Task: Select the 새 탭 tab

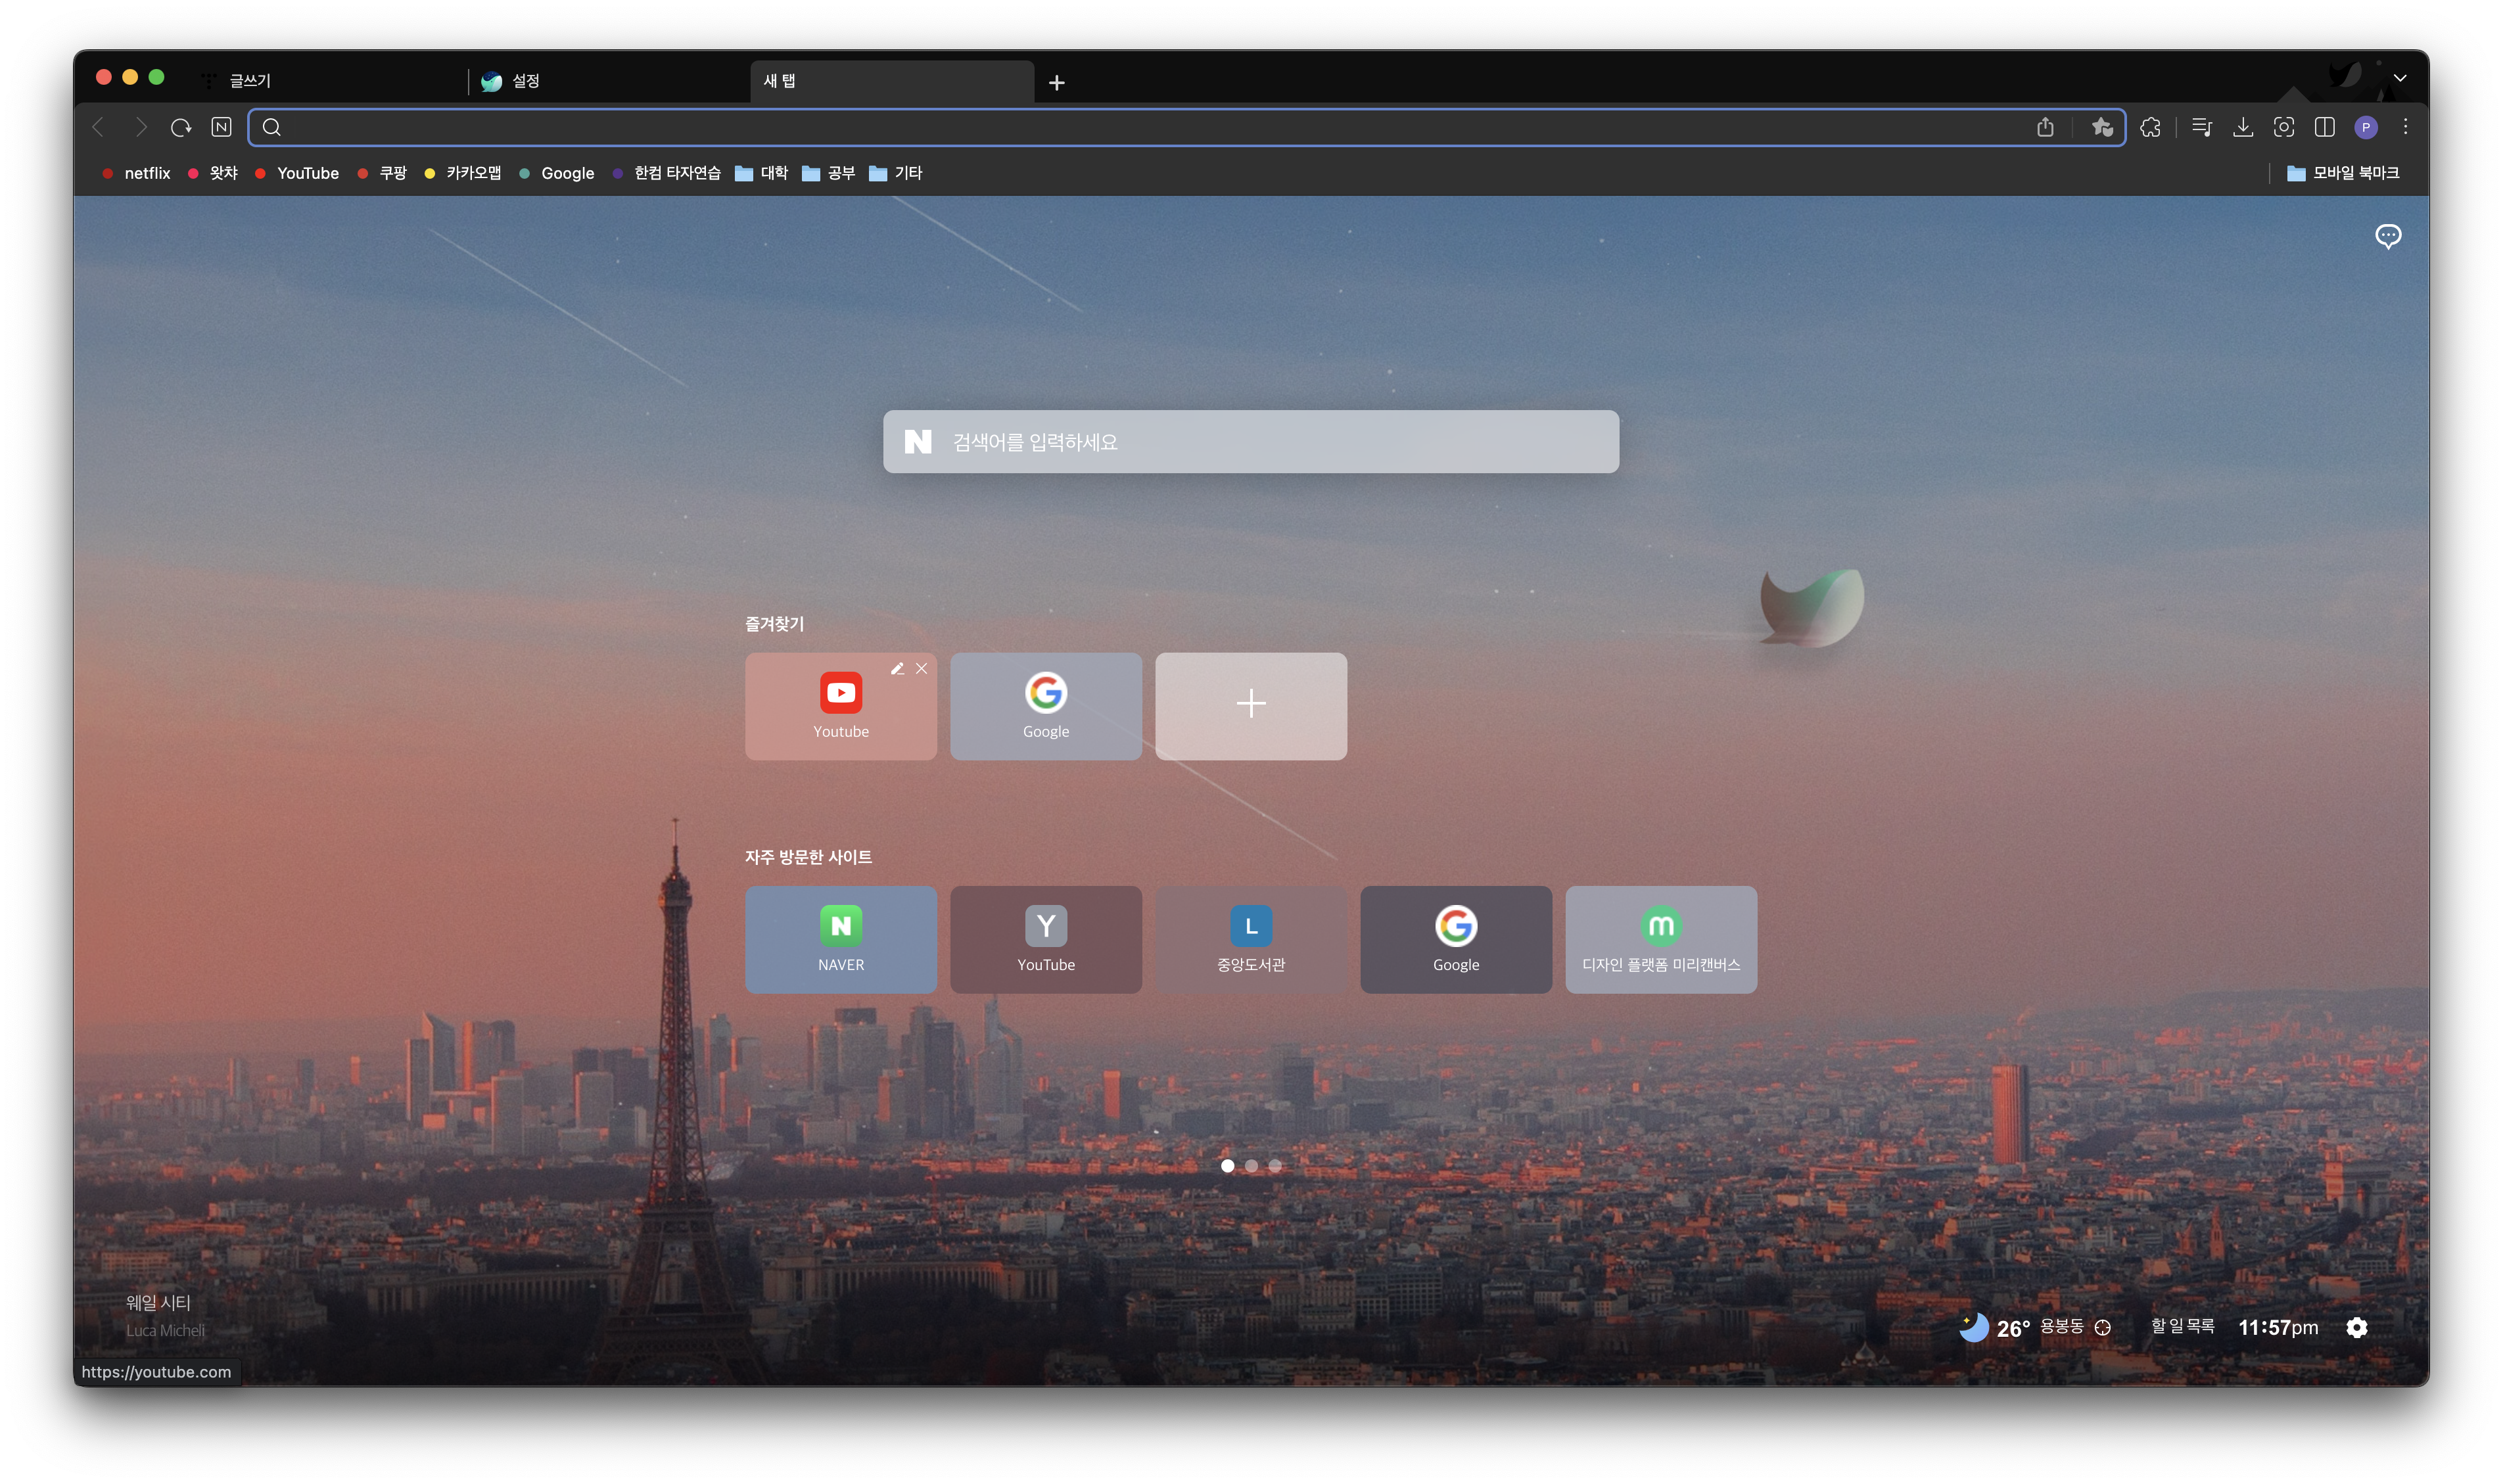Action: click(892, 81)
